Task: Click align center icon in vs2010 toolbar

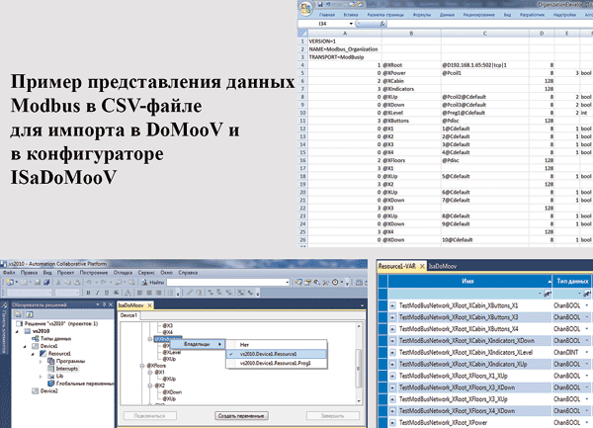Action: pyautogui.click(x=149, y=293)
